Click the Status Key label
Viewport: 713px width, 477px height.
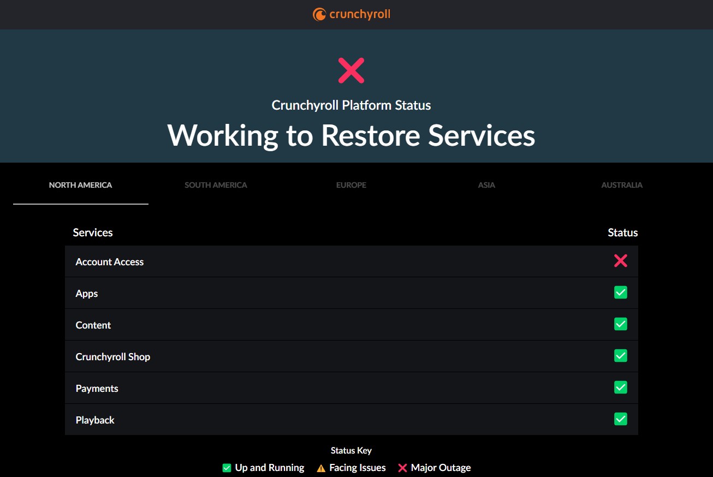pyautogui.click(x=351, y=450)
